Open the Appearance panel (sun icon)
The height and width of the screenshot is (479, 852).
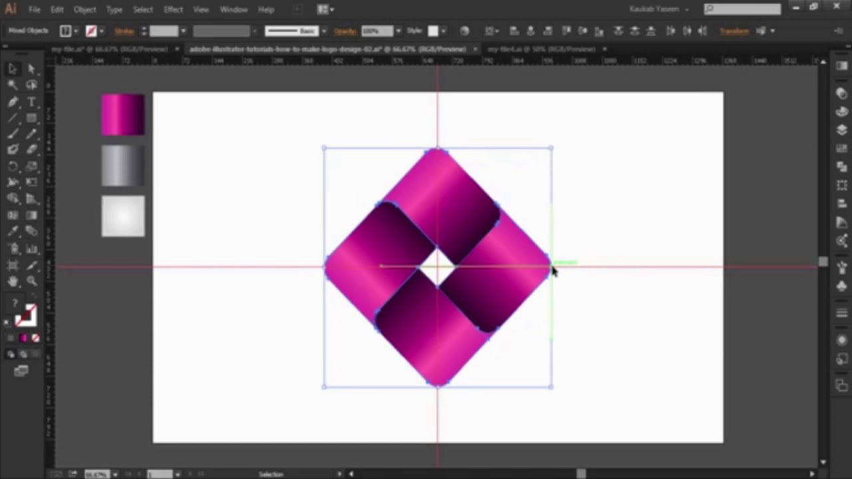pyautogui.click(x=842, y=340)
